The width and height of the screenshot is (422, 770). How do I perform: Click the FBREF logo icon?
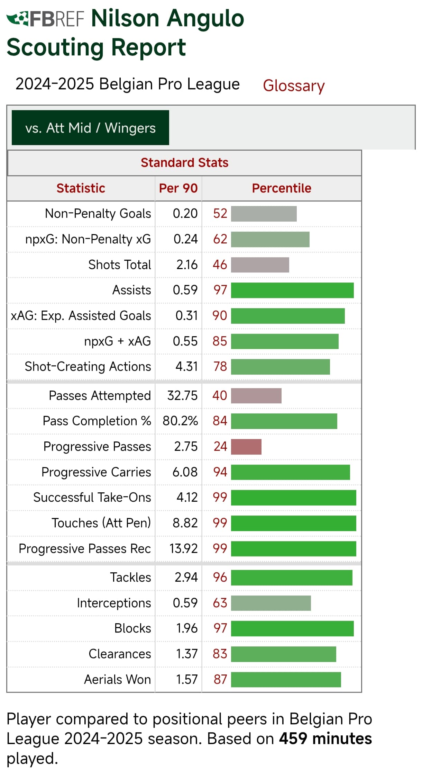click(45, 19)
